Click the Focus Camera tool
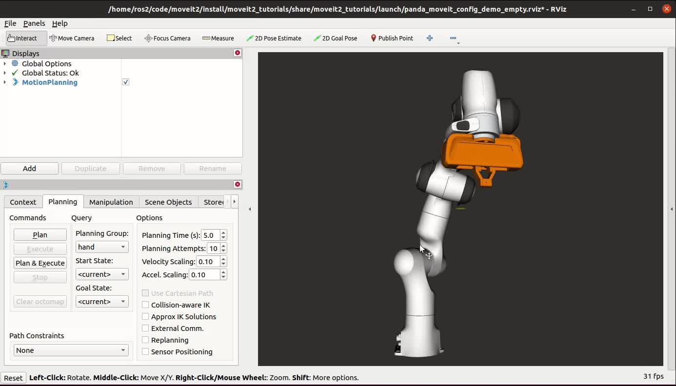 point(167,38)
